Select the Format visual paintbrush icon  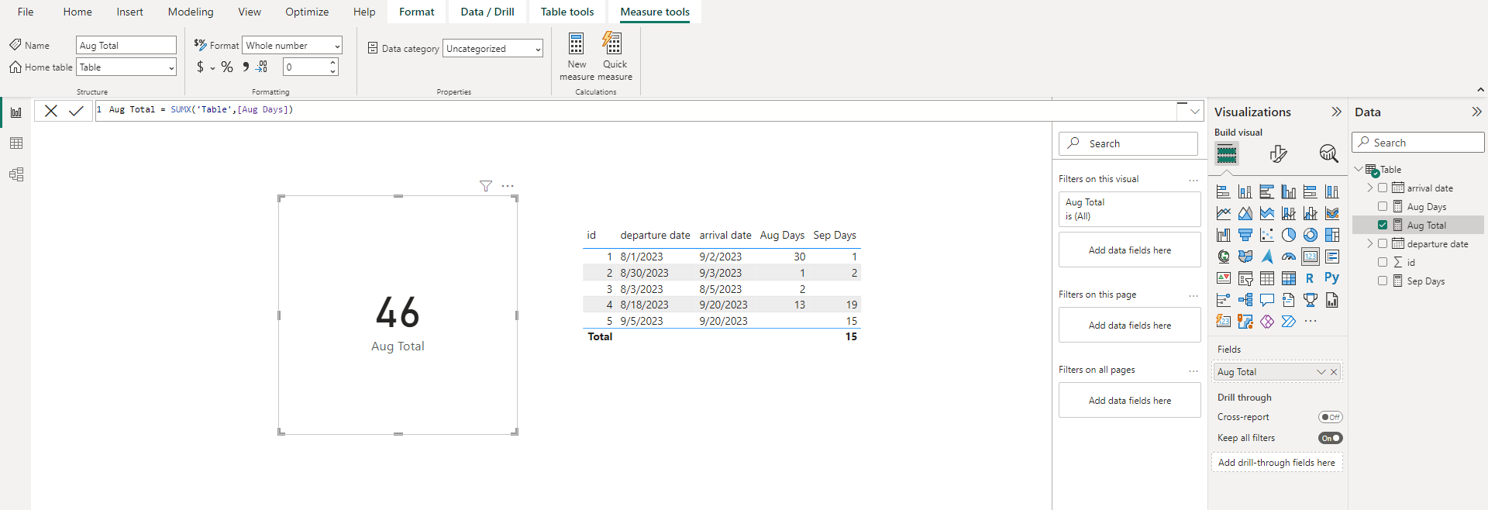(1278, 153)
